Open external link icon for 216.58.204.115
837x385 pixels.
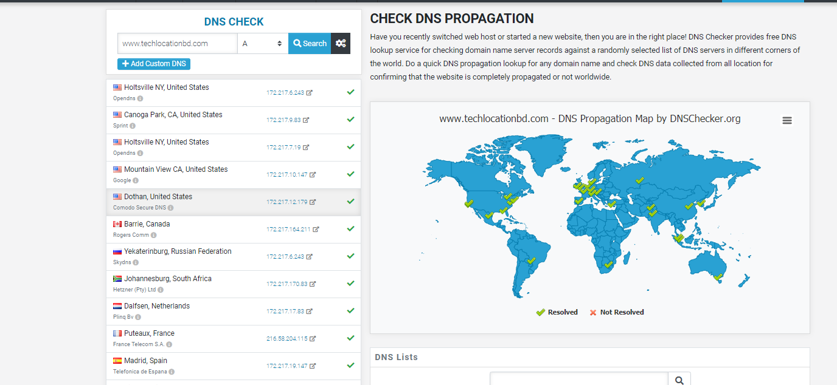(x=313, y=339)
